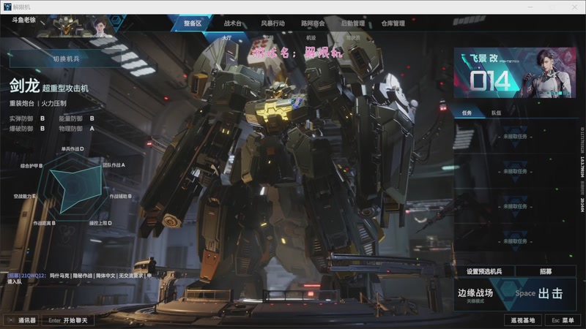
Task: Click the 空战能力 E radar label
Action: (25, 196)
